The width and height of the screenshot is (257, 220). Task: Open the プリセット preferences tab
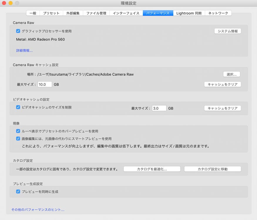tap(51, 13)
